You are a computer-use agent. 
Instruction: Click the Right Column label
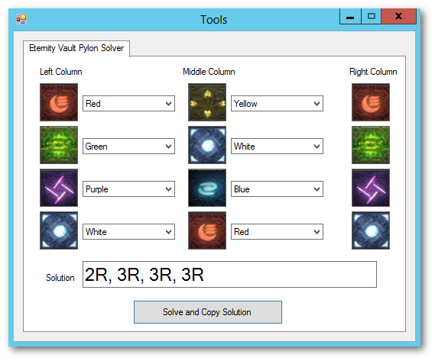(x=373, y=72)
